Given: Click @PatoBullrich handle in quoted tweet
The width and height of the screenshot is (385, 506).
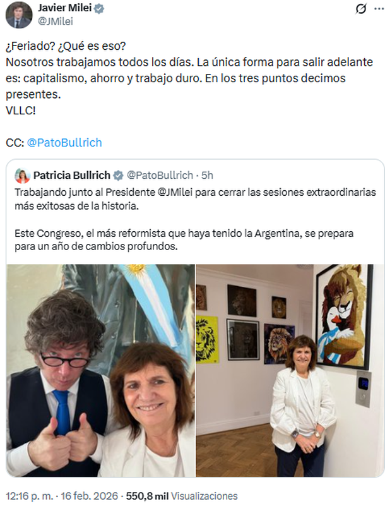Looking at the screenshot, I should (160, 175).
